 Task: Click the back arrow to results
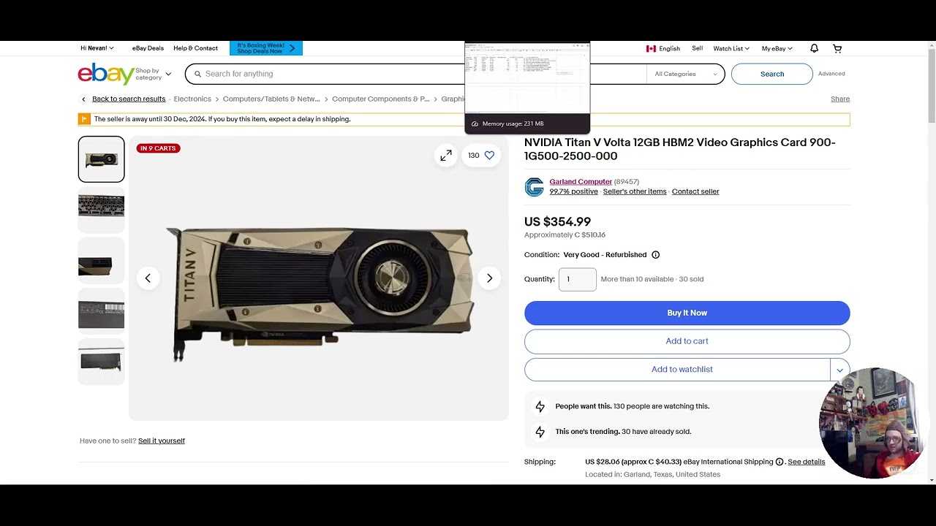click(83, 99)
